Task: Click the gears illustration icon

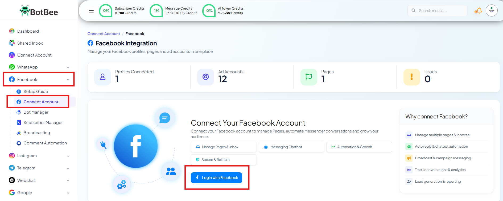Action: point(122,184)
